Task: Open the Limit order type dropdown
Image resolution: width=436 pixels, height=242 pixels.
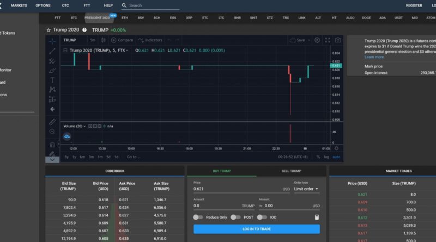Action: pyautogui.click(x=306, y=189)
